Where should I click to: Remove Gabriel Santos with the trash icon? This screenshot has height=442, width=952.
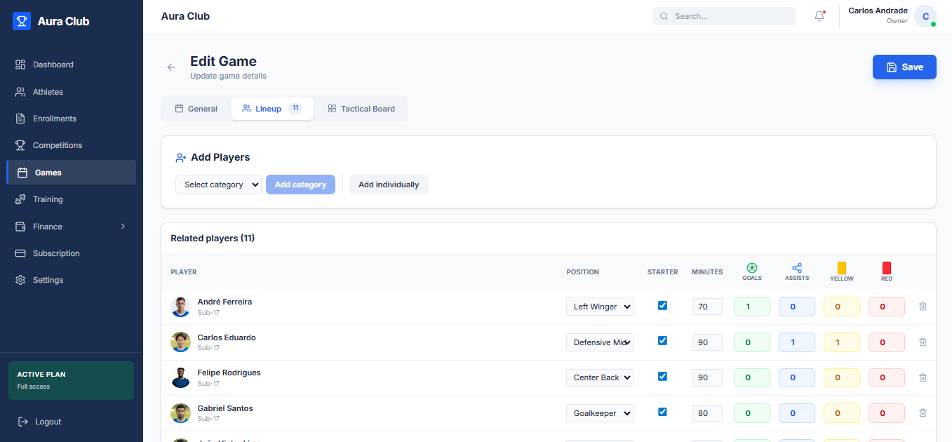923,413
